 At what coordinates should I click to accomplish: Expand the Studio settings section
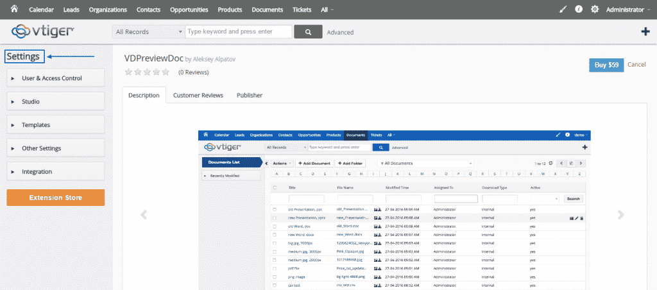56,101
